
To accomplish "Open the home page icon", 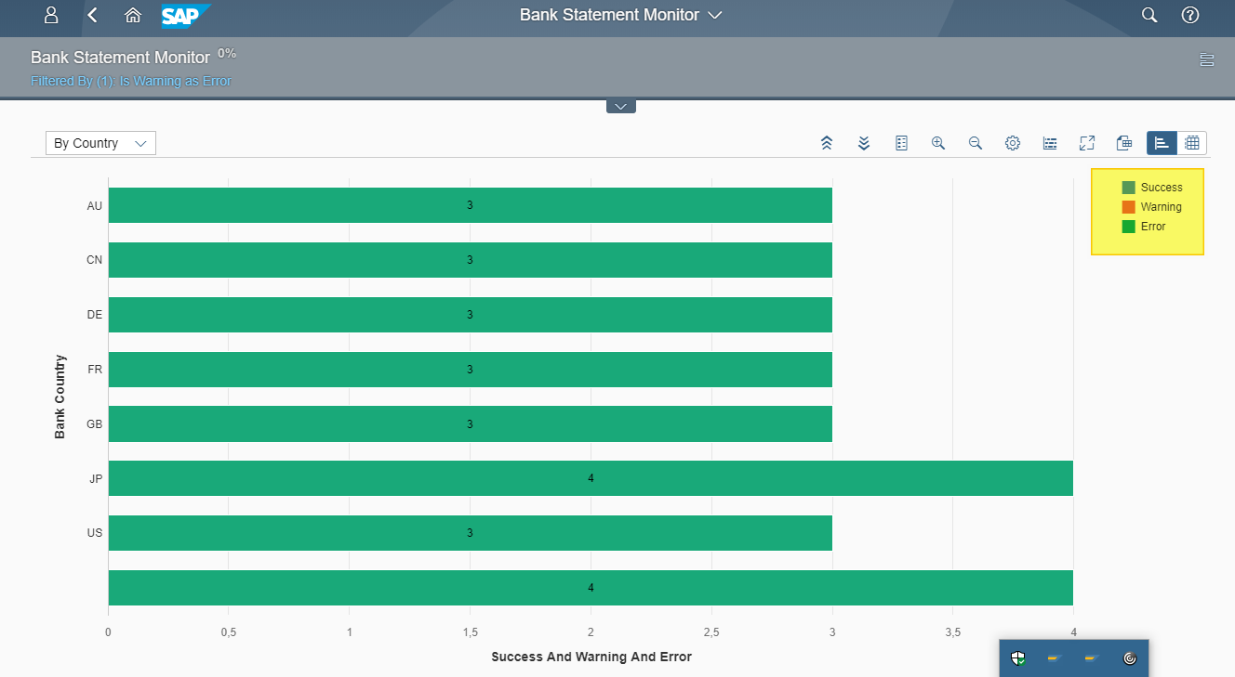I will coord(133,15).
